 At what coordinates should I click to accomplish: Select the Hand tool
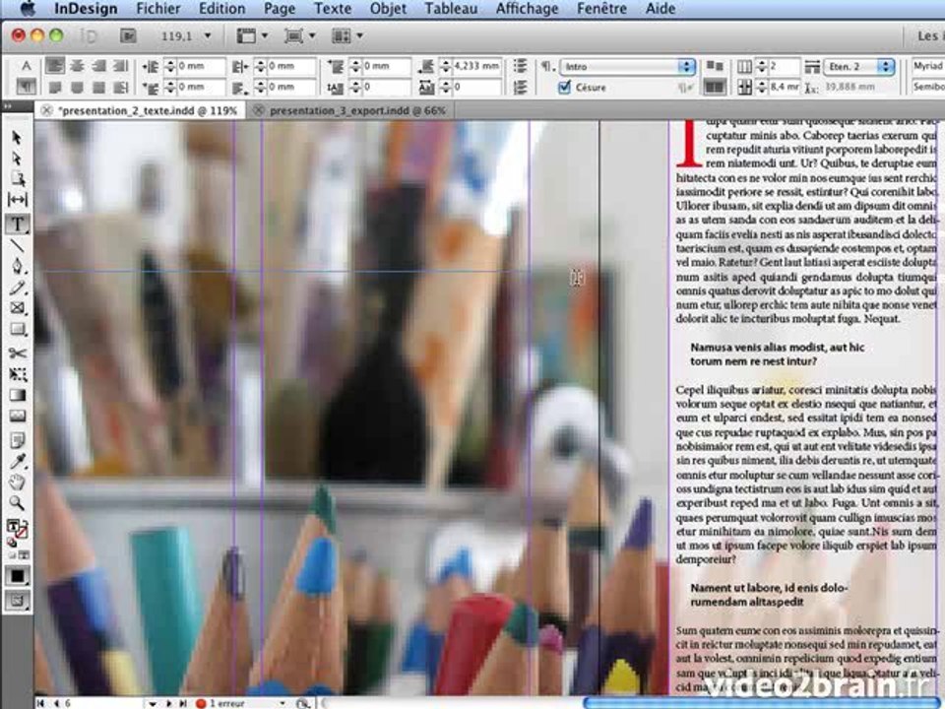[x=17, y=483]
